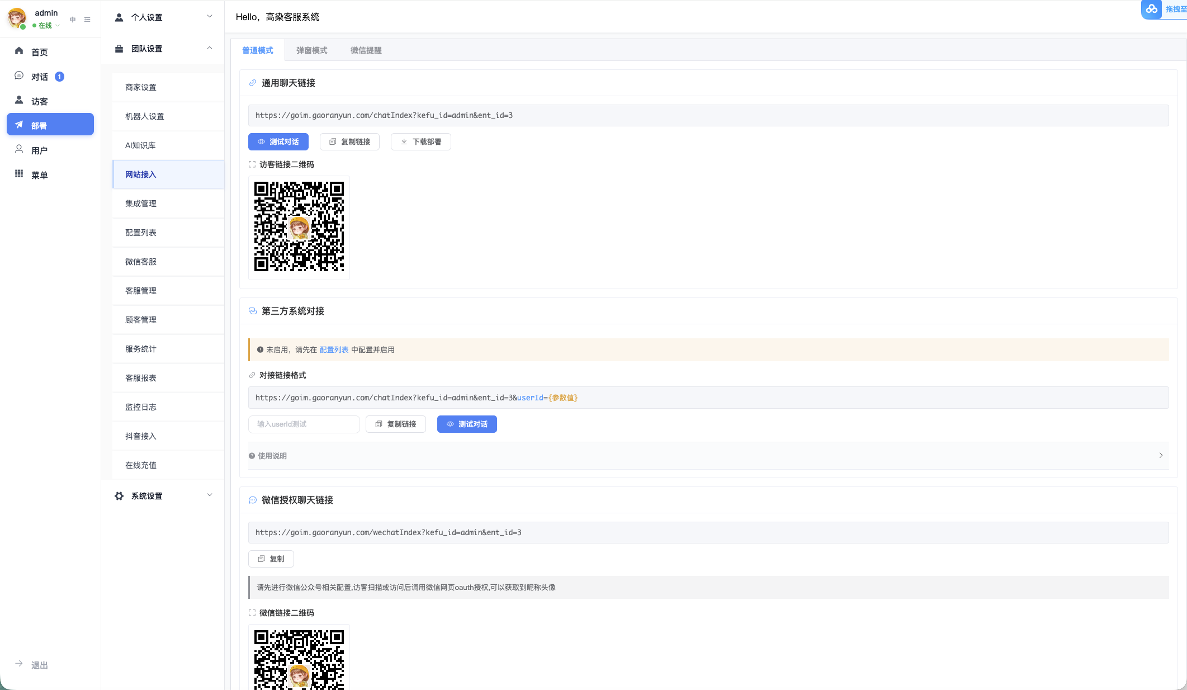Expand the 系统设置 section
This screenshot has width=1187, height=690.
tap(163, 495)
